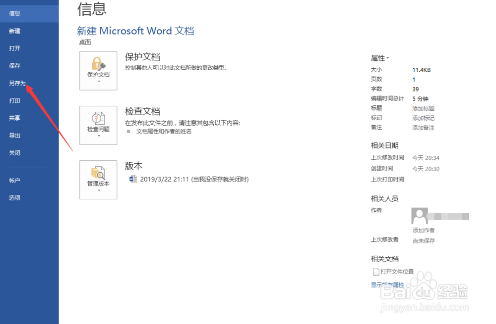Click the 5 分钟 editing time value
The image size is (496, 324).
tap(420, 99)
